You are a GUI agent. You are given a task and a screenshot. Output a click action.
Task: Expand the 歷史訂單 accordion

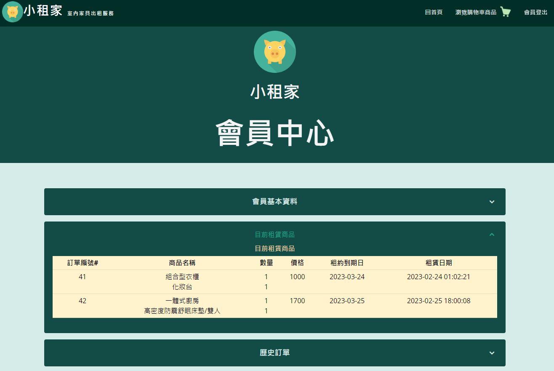click(275, 353)
